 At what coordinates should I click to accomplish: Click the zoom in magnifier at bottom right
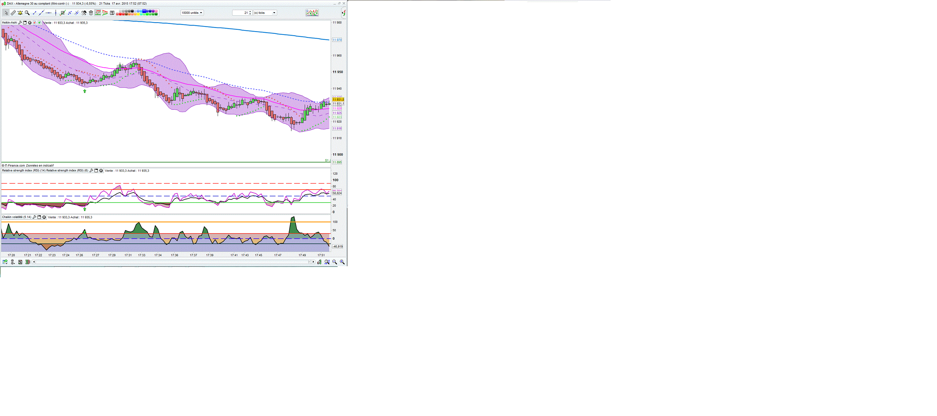tap(342, 262)
